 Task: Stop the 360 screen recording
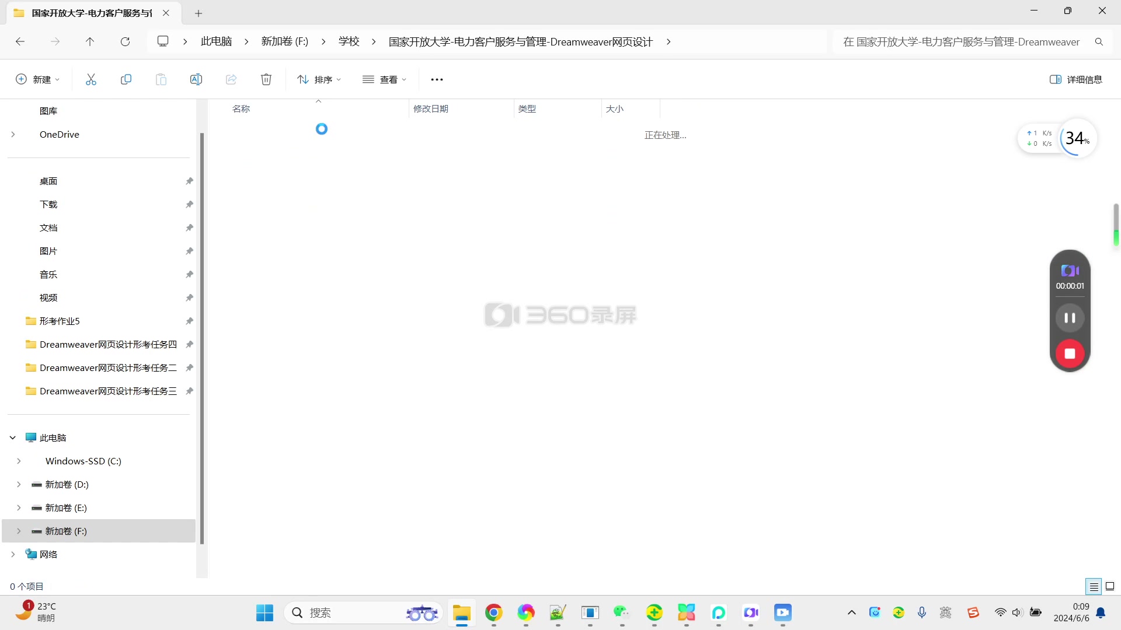pyautogui.click(x=1070, y=353)
